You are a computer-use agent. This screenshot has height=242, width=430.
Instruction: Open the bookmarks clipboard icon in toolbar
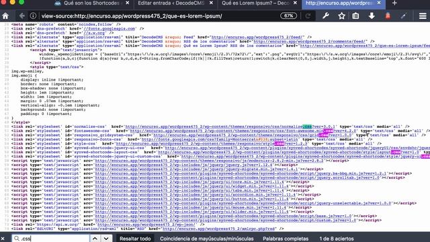[x=355, y=16]
